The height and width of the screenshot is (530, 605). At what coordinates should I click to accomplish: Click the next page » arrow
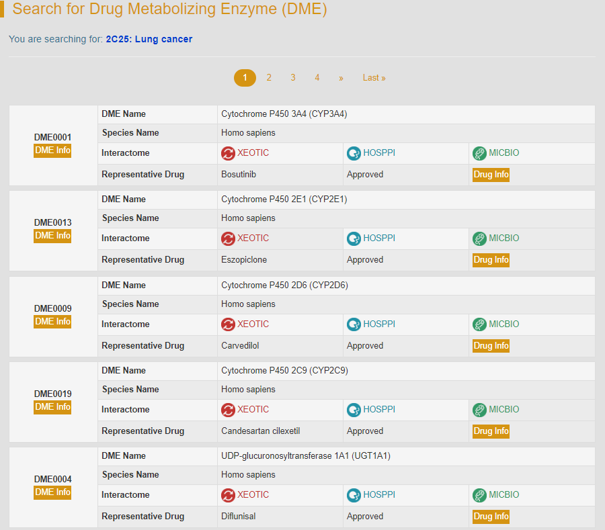coord(341,78)
